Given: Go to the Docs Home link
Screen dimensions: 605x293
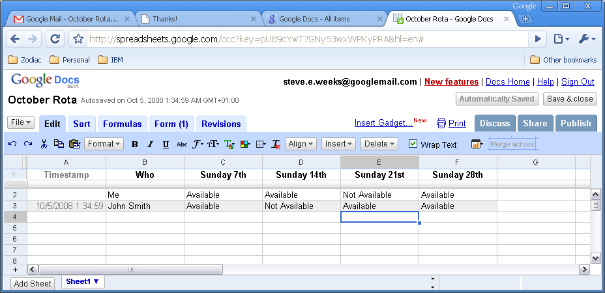Looking at the screenshot, I should [x=507, y=82].
